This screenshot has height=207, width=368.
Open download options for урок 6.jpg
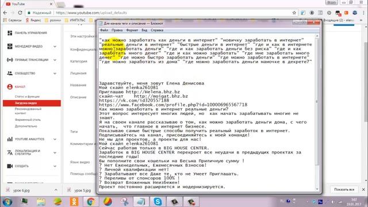click(56, 190)
